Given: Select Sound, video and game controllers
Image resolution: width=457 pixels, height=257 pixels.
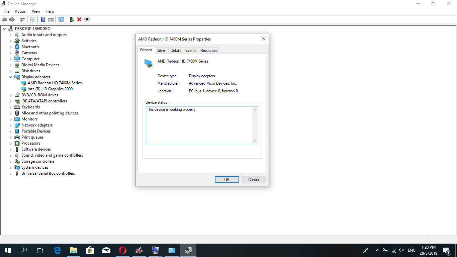Looking at the screenshot, I should click(x=52, y=155).
